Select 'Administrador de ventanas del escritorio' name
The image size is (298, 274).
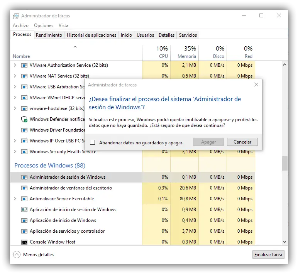tap(71, 188)
